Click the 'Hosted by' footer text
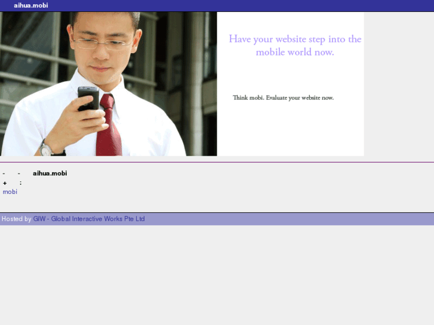This screenshot has height=325, width=434. [x=16, y=219]
